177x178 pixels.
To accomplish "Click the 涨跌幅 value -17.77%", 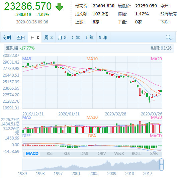I will (x=27, y=48).
